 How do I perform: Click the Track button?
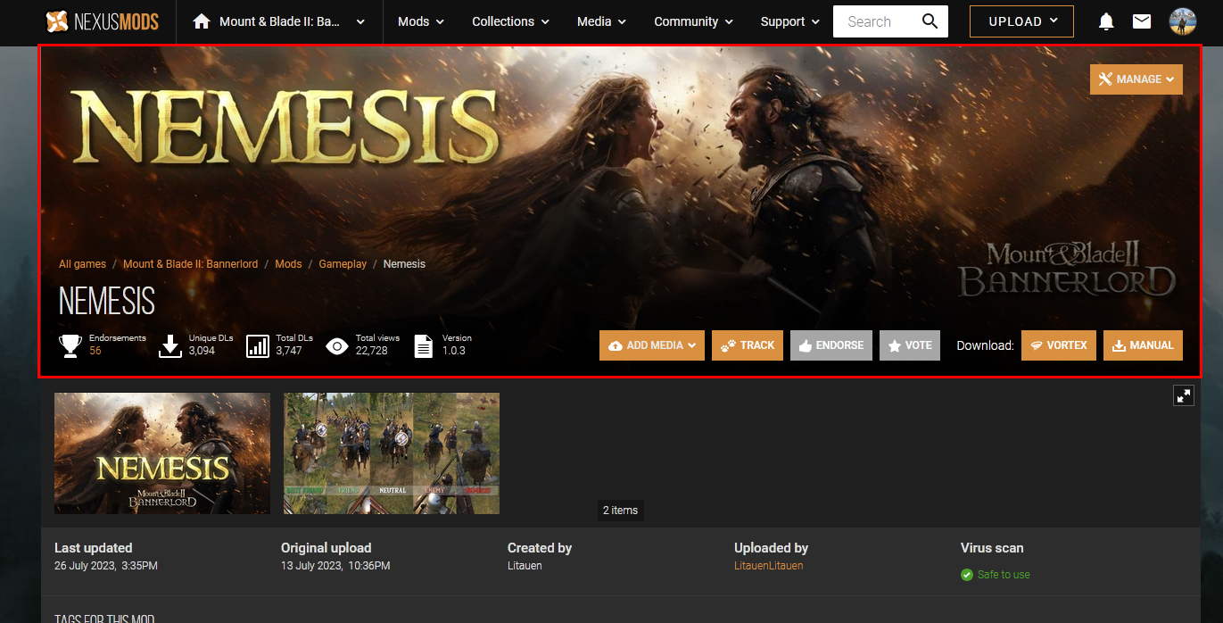click(x=748, y=345)
